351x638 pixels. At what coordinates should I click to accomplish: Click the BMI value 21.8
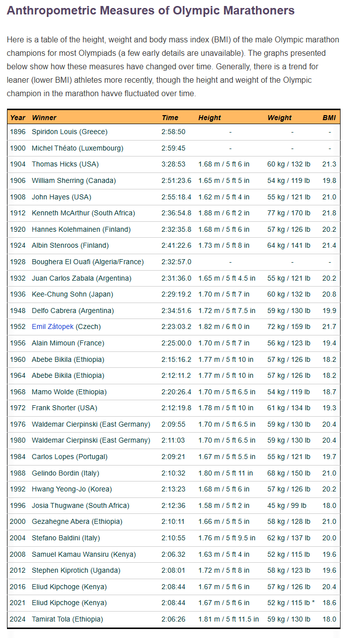coord(329,213)
